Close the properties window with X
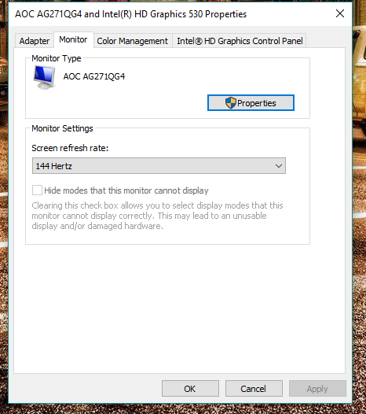 (x=340, y=13)
